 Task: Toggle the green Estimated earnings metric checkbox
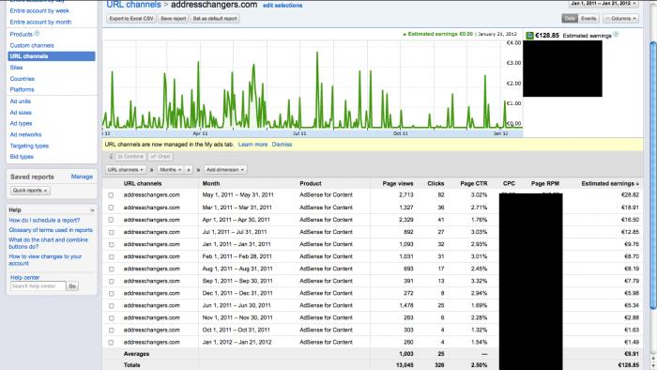(529, 36)
